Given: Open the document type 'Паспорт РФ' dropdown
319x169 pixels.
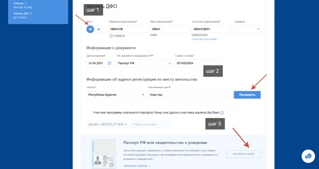Looking at the screenshot, I should (144, 63).
